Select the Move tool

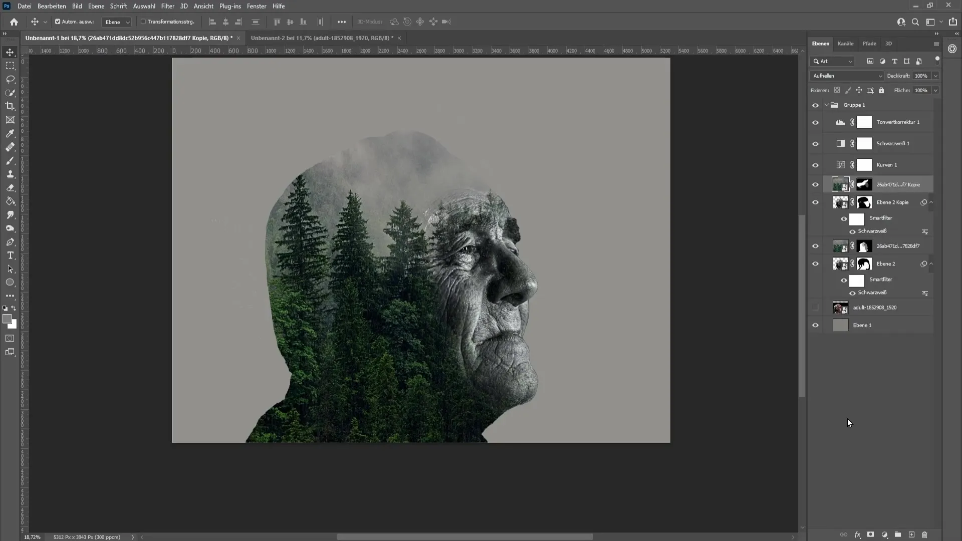click(10, 52)
